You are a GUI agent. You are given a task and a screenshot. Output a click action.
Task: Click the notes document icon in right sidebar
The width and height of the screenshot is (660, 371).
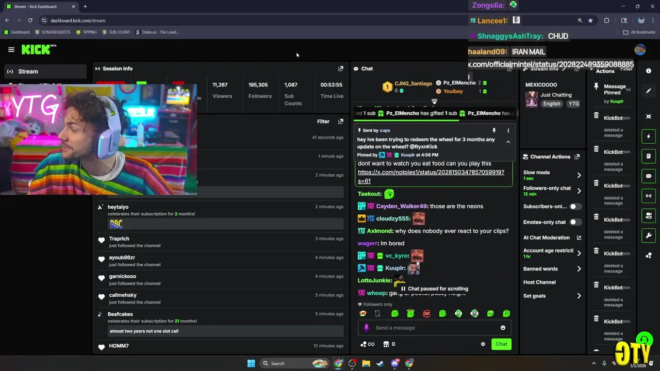[x=649, y=156]
